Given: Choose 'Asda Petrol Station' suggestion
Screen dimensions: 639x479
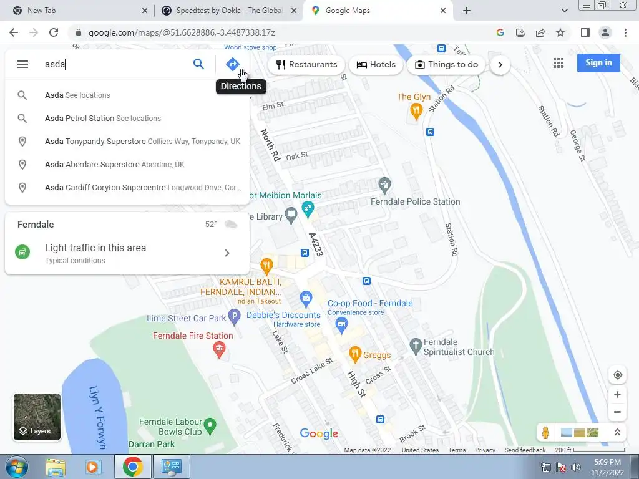Looking at the screenshot, I should click(x=127, y=118).
